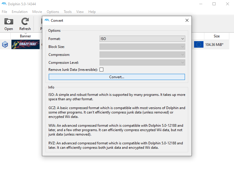Select the Crazy Taxi banner thumbnail

click(26, 44)
